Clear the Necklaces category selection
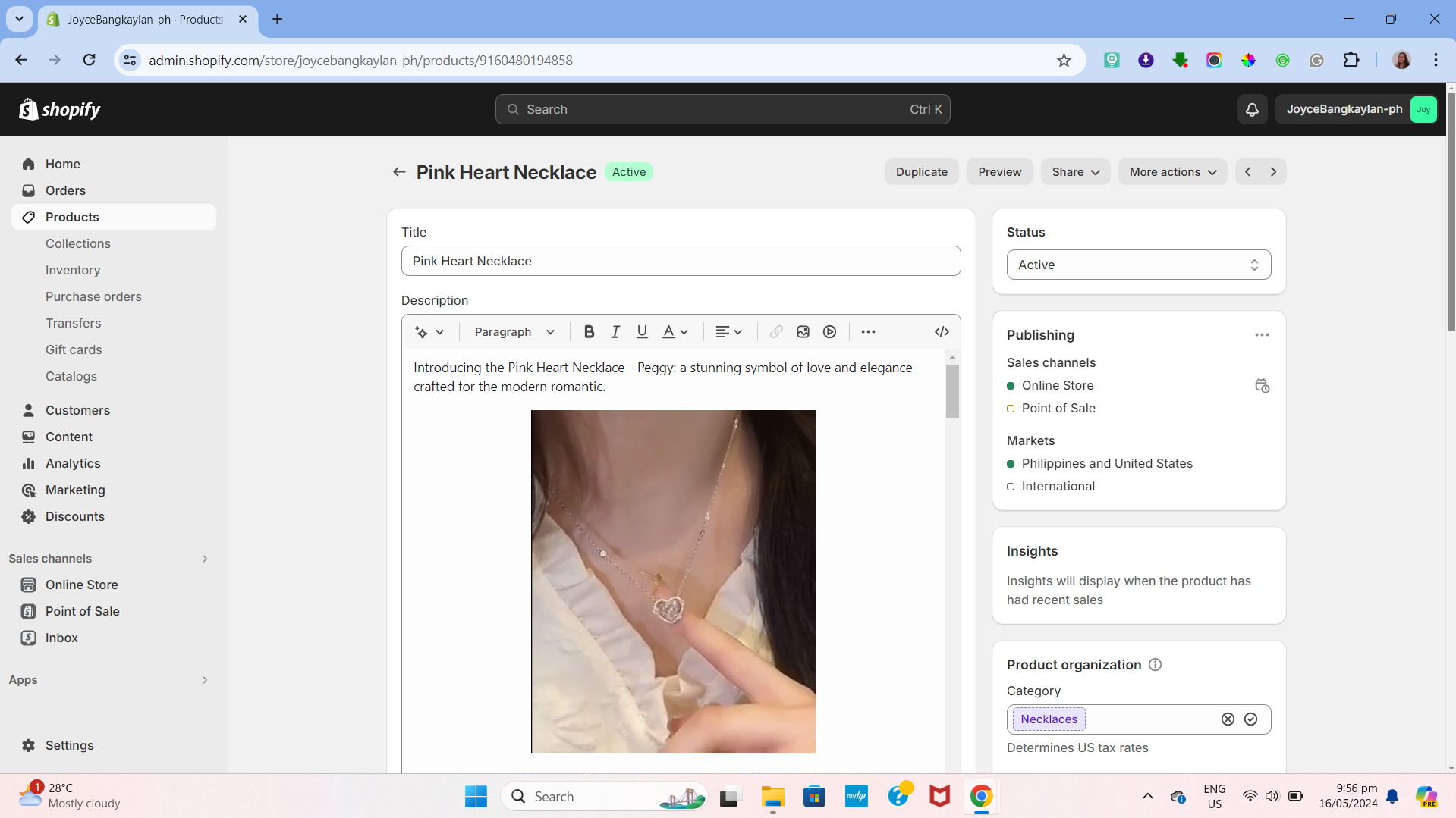Image resolution: width=1456 pixels, height=818 pixels. pos(1228,719)
